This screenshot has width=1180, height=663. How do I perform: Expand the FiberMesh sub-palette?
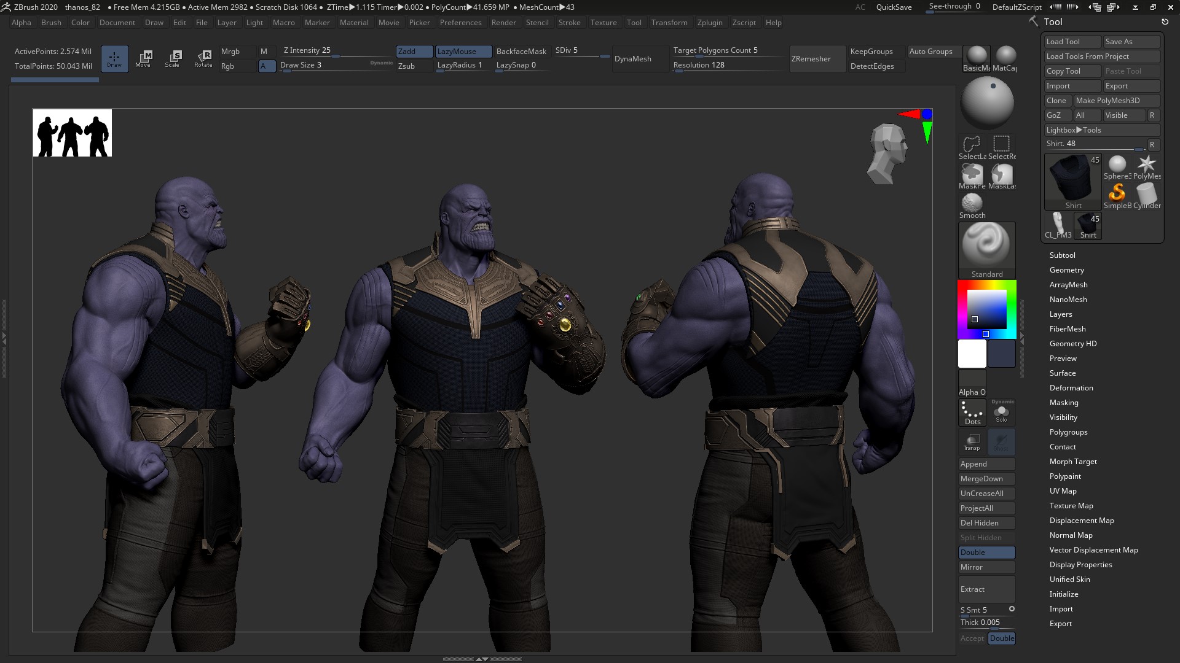click(1067, 329)
